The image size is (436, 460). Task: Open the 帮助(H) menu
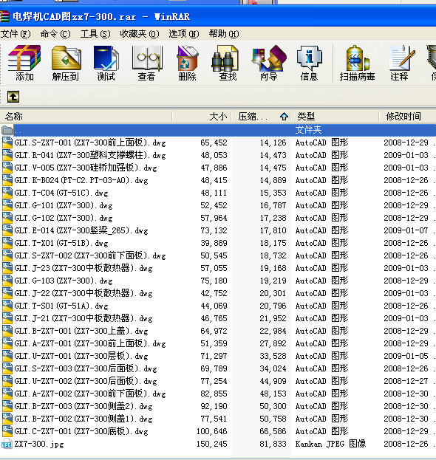pyautogui.click(x=224, y=34)
